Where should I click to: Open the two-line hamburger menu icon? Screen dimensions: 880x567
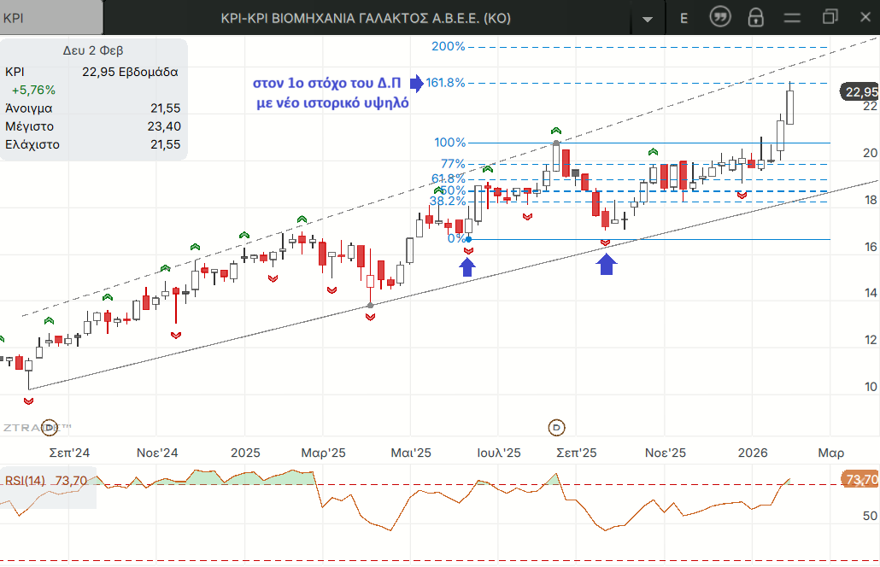pyautogui.click(x=793, y=17)
